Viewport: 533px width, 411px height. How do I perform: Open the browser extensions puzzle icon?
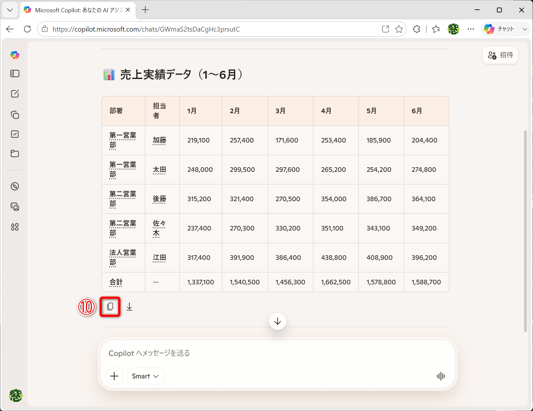tap(417, 29)
